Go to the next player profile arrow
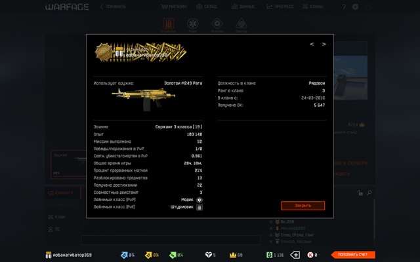This screenshot has width=420, height=262. click(324, 45)
